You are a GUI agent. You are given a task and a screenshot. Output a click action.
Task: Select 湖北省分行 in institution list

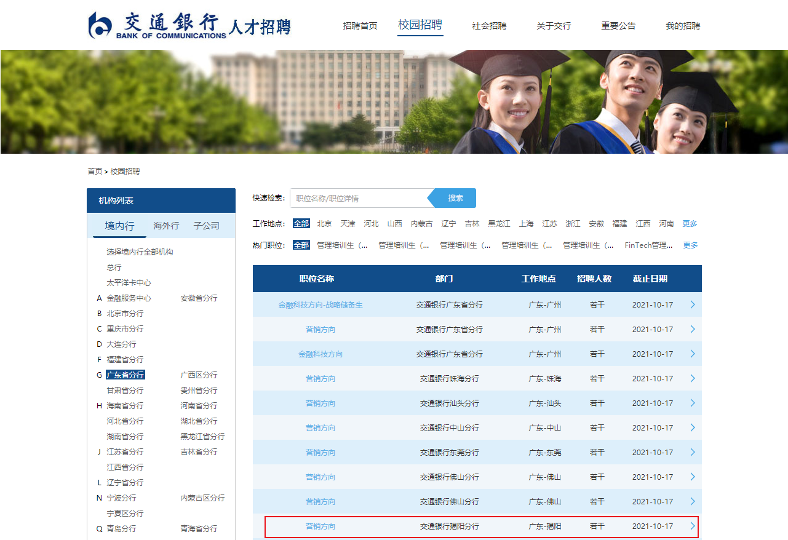pos(199,421)
